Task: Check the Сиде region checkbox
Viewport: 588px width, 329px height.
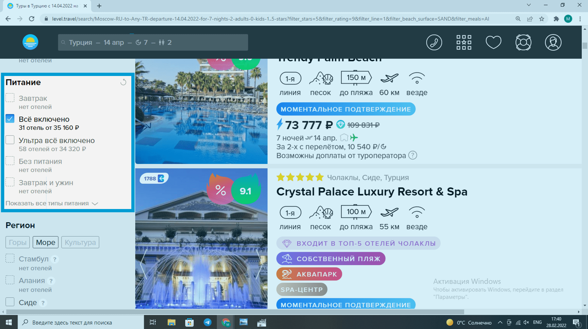Action: tap(10, 302)
